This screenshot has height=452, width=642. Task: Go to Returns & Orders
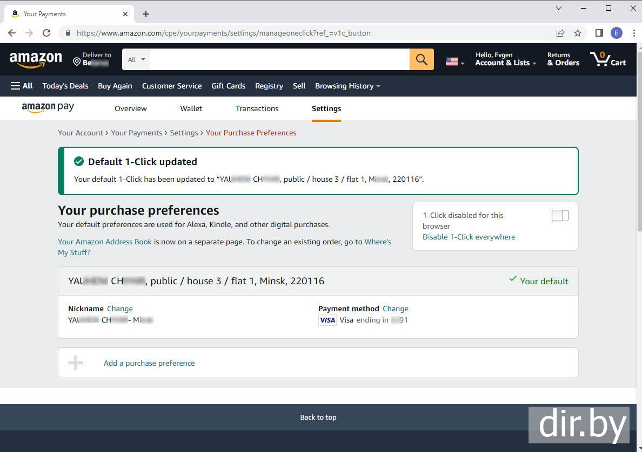point(563,59)
